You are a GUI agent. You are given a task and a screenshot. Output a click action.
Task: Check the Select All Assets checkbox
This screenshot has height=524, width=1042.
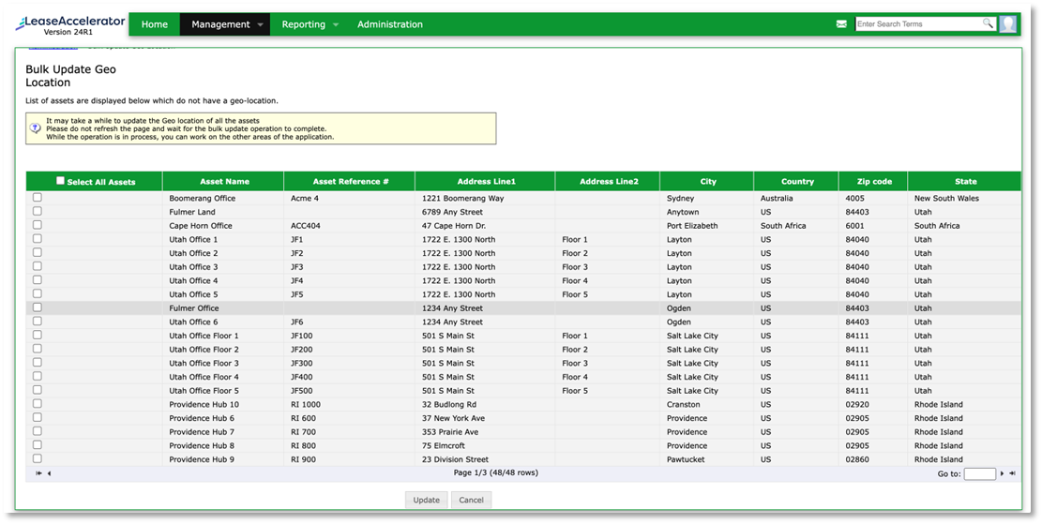(x=60, y=181)
